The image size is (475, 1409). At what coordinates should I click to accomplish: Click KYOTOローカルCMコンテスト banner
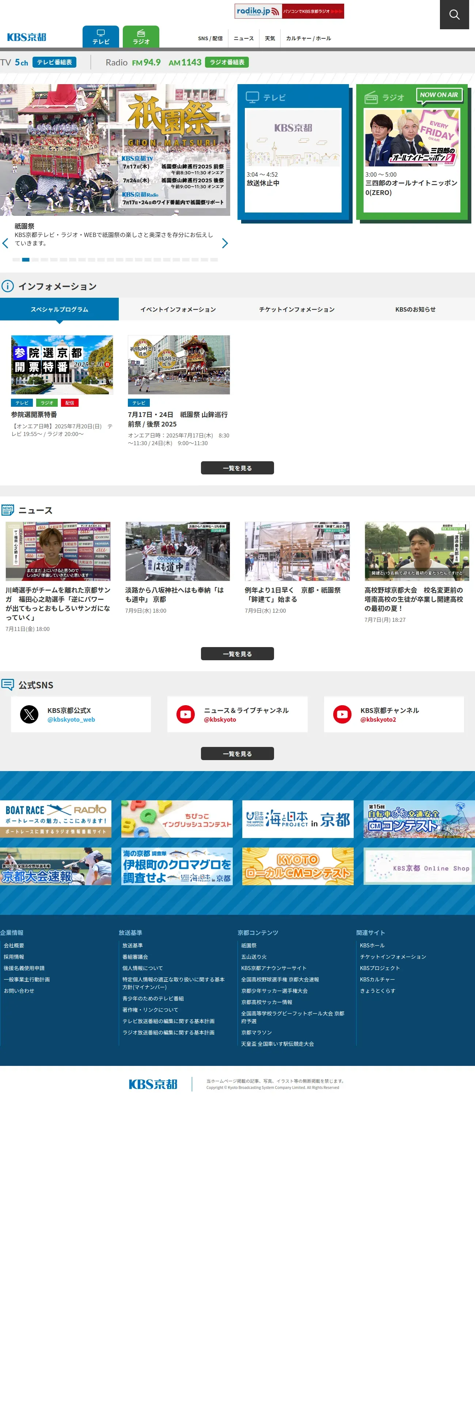point(298,867)
